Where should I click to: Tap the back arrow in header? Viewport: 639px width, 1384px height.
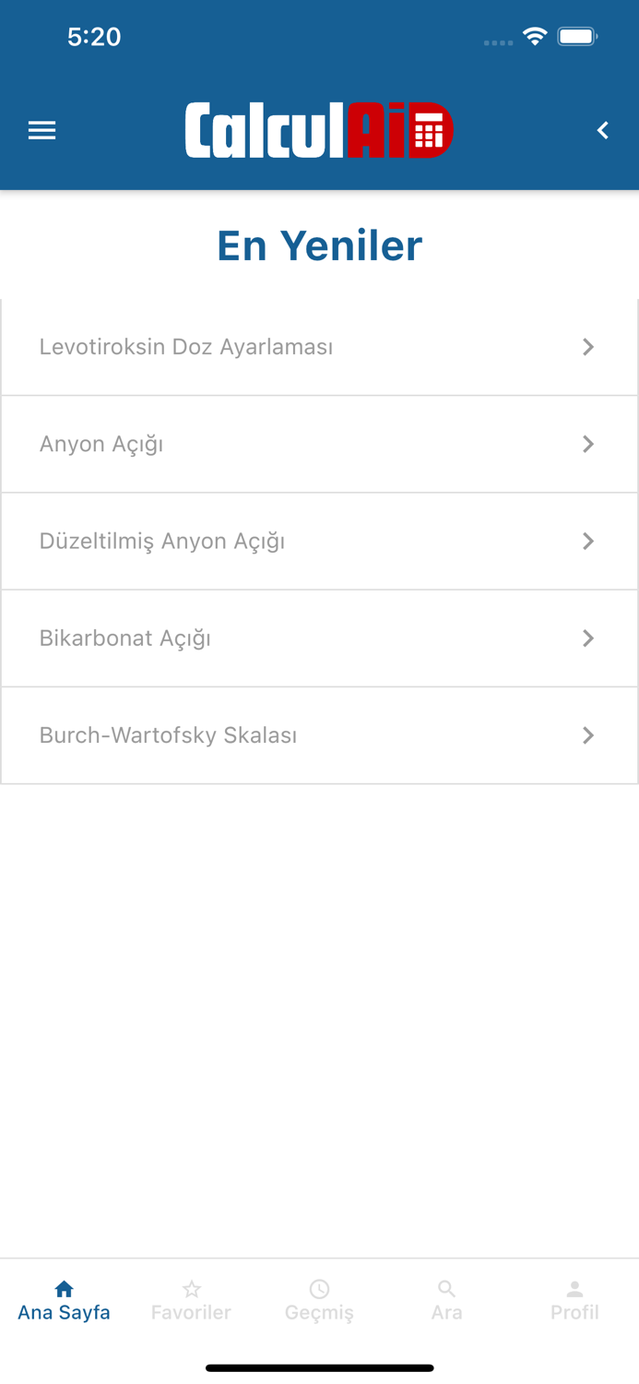tap(603, 130)
